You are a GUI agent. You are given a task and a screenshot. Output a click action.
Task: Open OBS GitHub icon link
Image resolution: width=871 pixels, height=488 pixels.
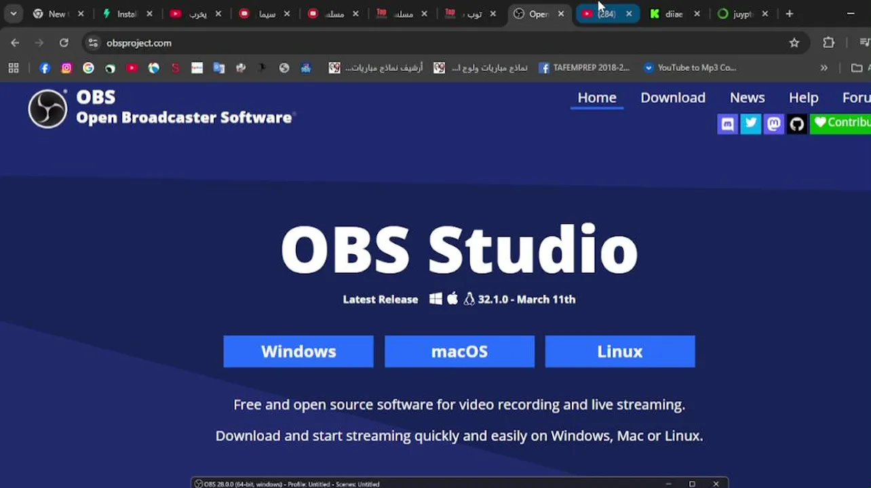[796, 123]
